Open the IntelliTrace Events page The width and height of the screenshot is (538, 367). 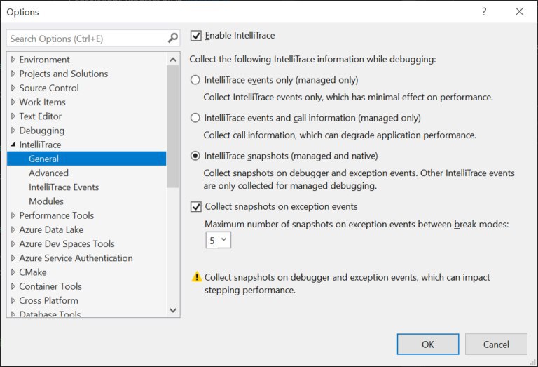coord(64,187)
